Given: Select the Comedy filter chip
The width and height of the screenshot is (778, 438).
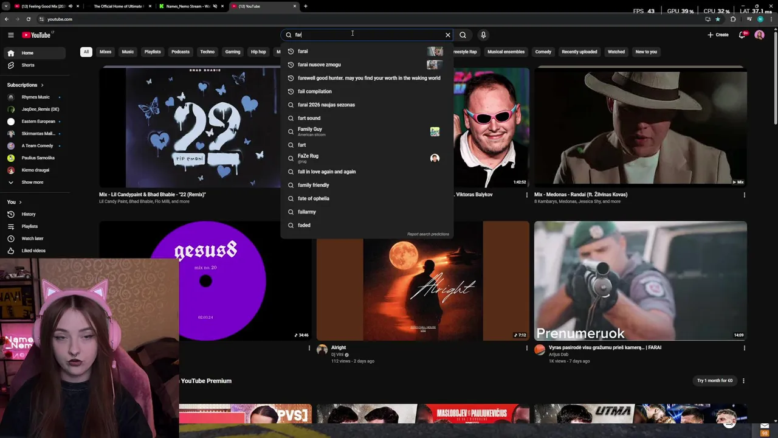Looking at the screenshot, I should [x=543, y=52].
